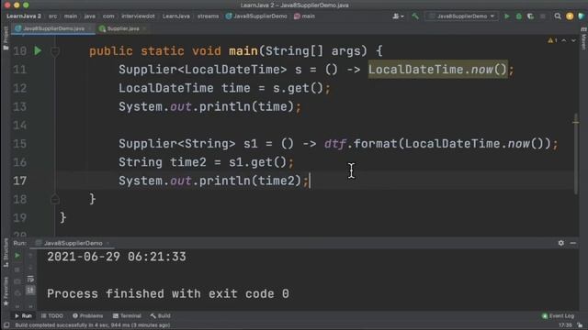
Task: Click fold end marker at line 18
Action: [55, 199]
